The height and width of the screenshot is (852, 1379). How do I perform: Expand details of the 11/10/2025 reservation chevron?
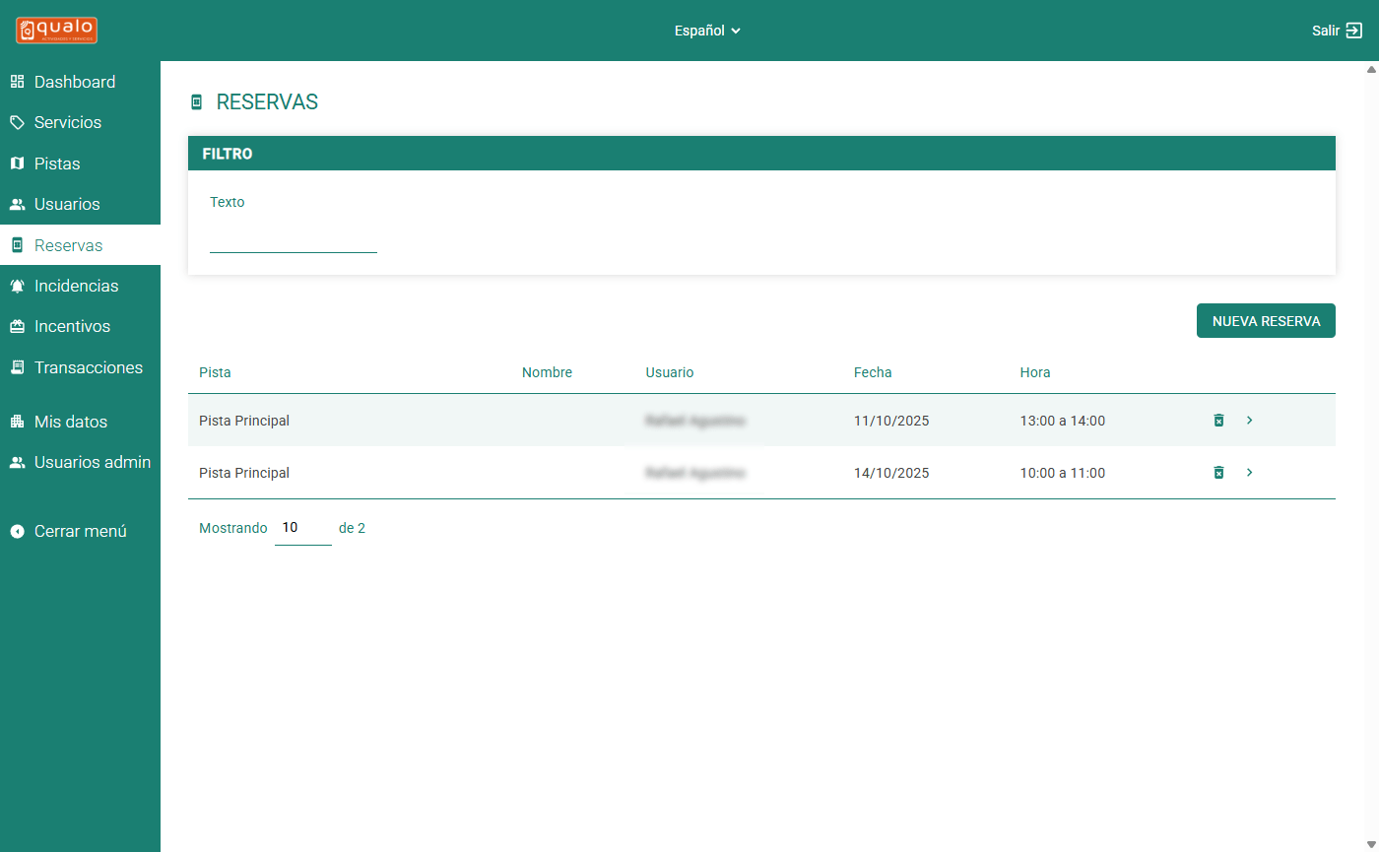[1250, 421]
